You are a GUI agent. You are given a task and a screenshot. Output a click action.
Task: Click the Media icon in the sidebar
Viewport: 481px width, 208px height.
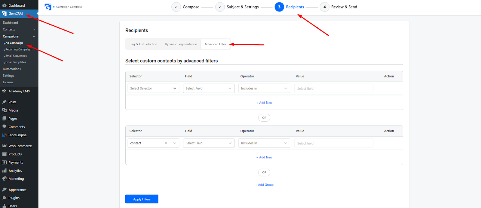pos(4,110)
